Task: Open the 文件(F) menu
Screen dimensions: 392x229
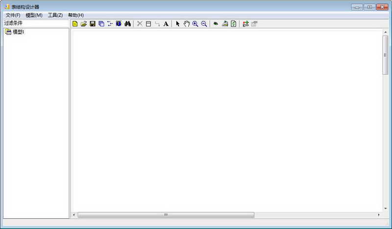Action: pos(13,15)
